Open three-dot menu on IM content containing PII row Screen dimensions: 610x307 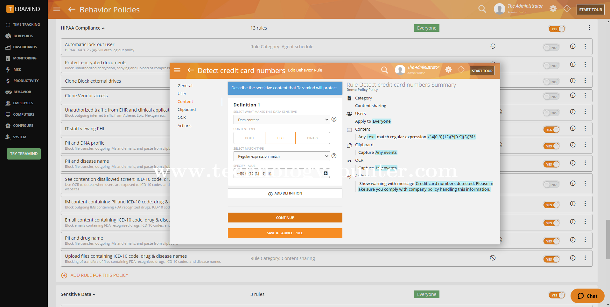(x=585, y=204)
